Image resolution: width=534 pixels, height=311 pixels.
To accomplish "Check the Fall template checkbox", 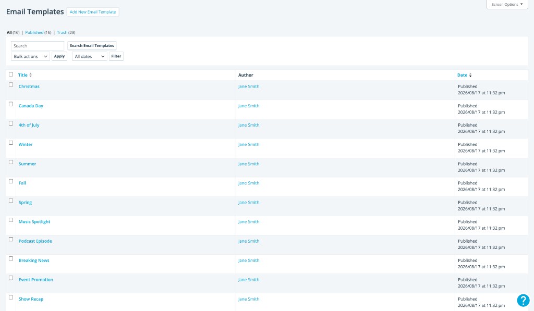I will [11, 181].
